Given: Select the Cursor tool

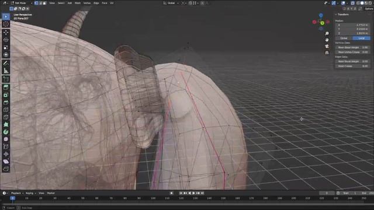Looking at the screenshot, I should tap(6, 24).
